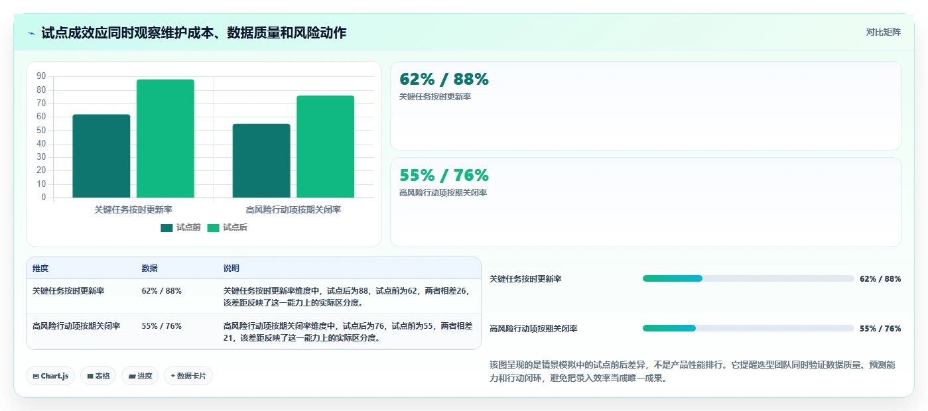Click the 对比矩阵 label in header
This screenshot has width=928, height=411.
point(883,32)
